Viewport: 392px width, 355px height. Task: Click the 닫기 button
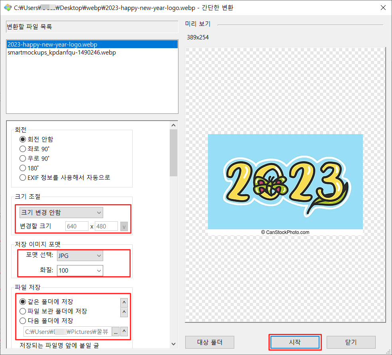pyautogui.click(x=351, y=342)
